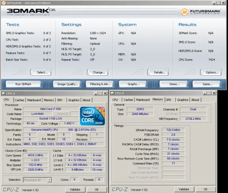The width and height of the screenshot is (228, 193).
Task: Select Caches tab in right CPU-Z window
Action: click(x=128, y=100)
